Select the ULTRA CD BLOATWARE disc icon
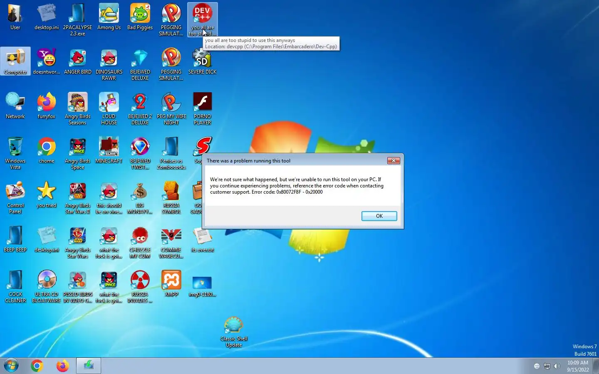Screen dimensions: 599x374 (x=47, y=286)
